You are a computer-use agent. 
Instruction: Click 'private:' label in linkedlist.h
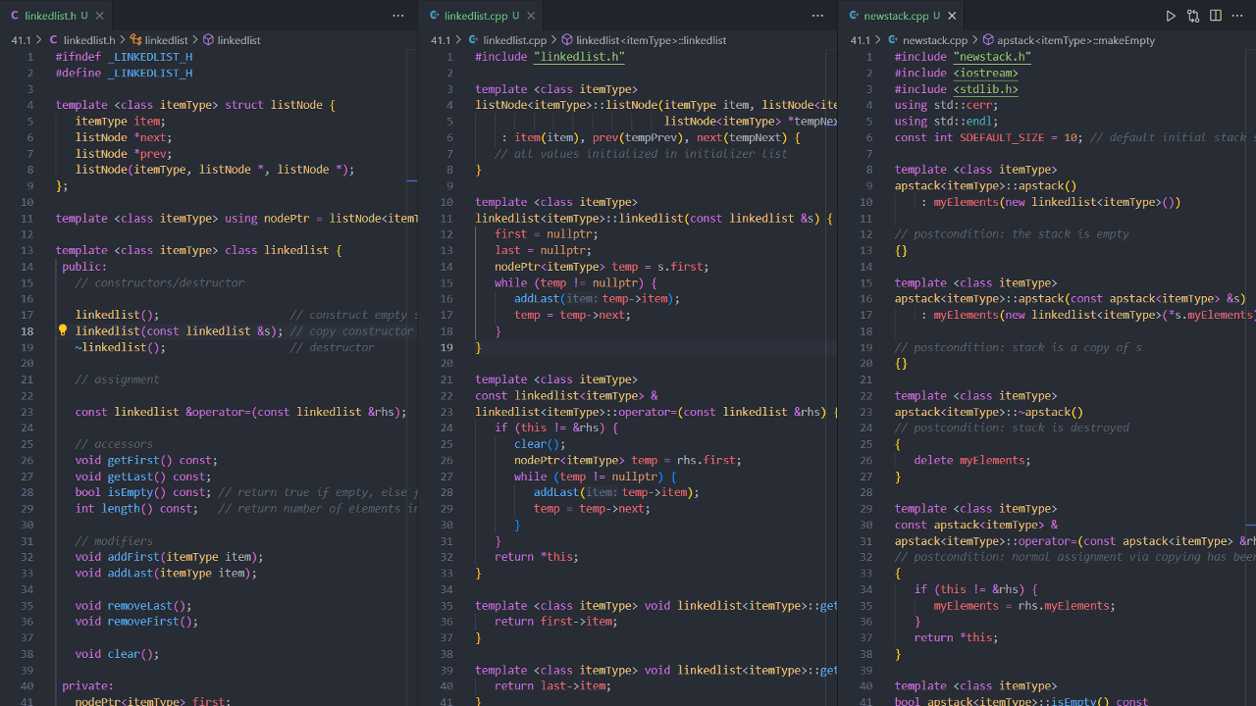click(x=88, y=686)
